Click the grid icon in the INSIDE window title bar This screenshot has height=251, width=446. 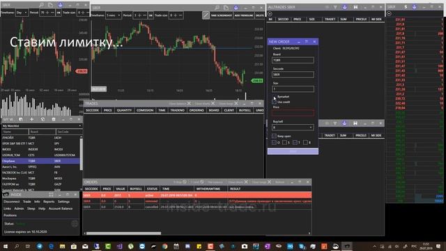(51, 195)
